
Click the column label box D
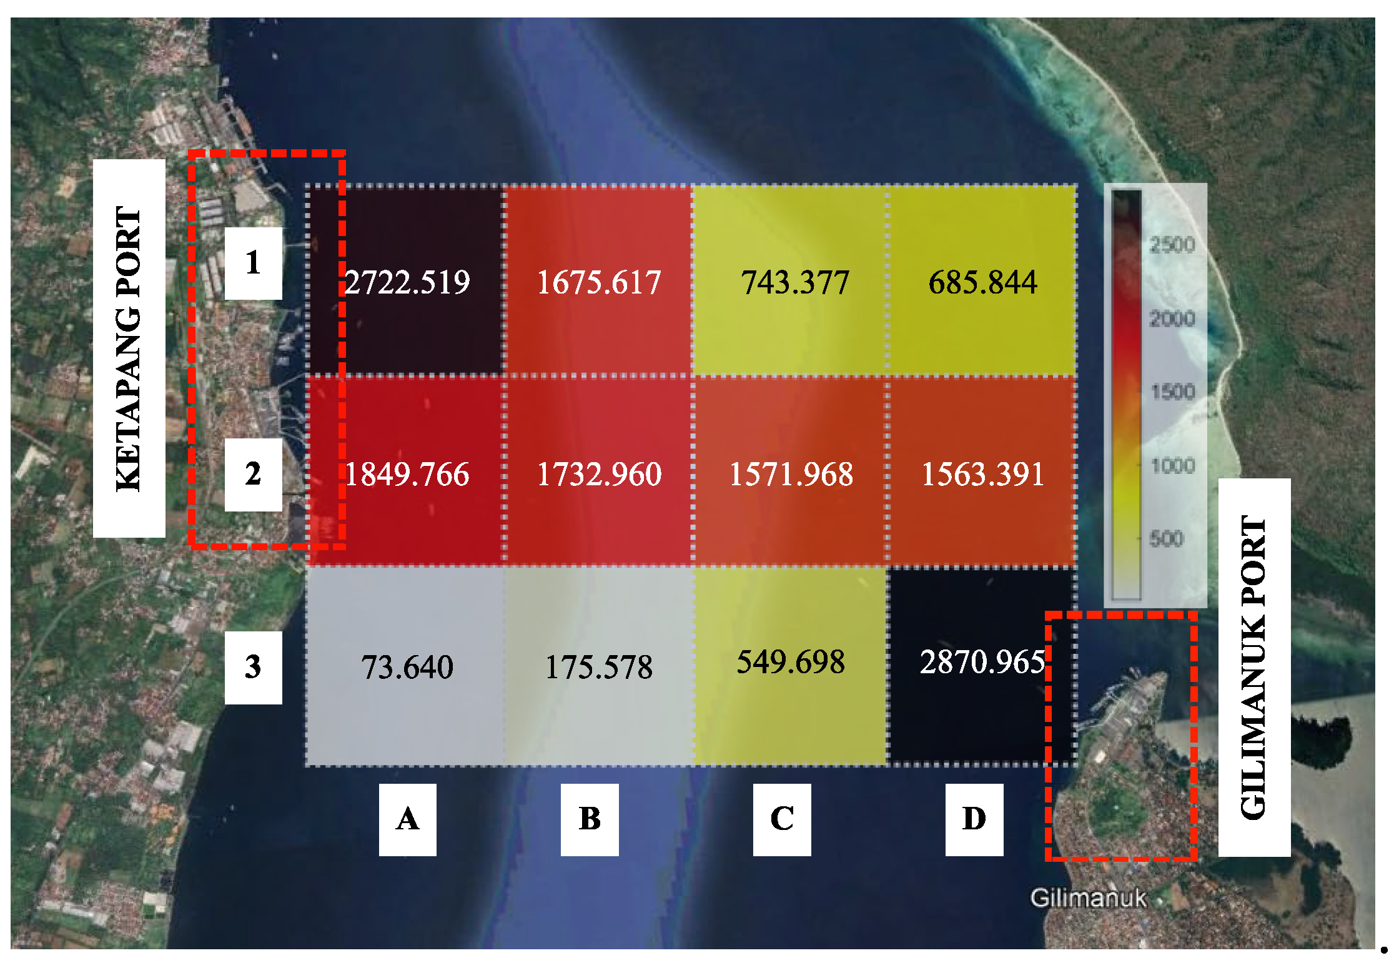974,819
